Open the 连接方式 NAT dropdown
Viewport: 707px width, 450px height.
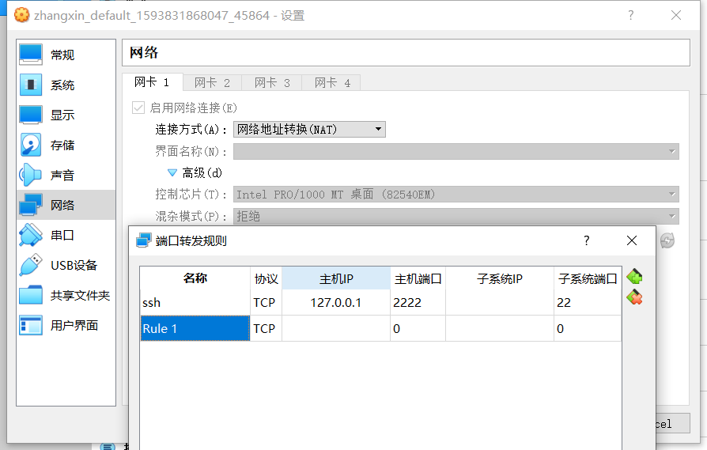tap(309, 129)
